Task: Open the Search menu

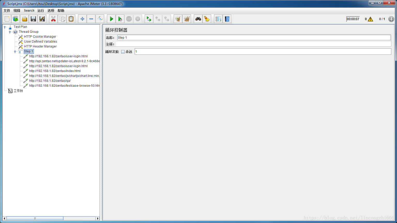Action: 29,11
